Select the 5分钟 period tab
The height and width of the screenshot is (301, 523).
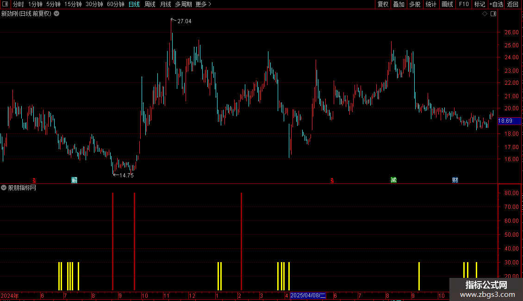pos(53,4)
